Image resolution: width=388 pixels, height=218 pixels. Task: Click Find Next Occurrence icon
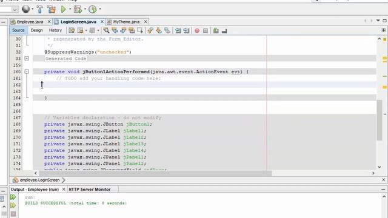(x=123, y=30)
